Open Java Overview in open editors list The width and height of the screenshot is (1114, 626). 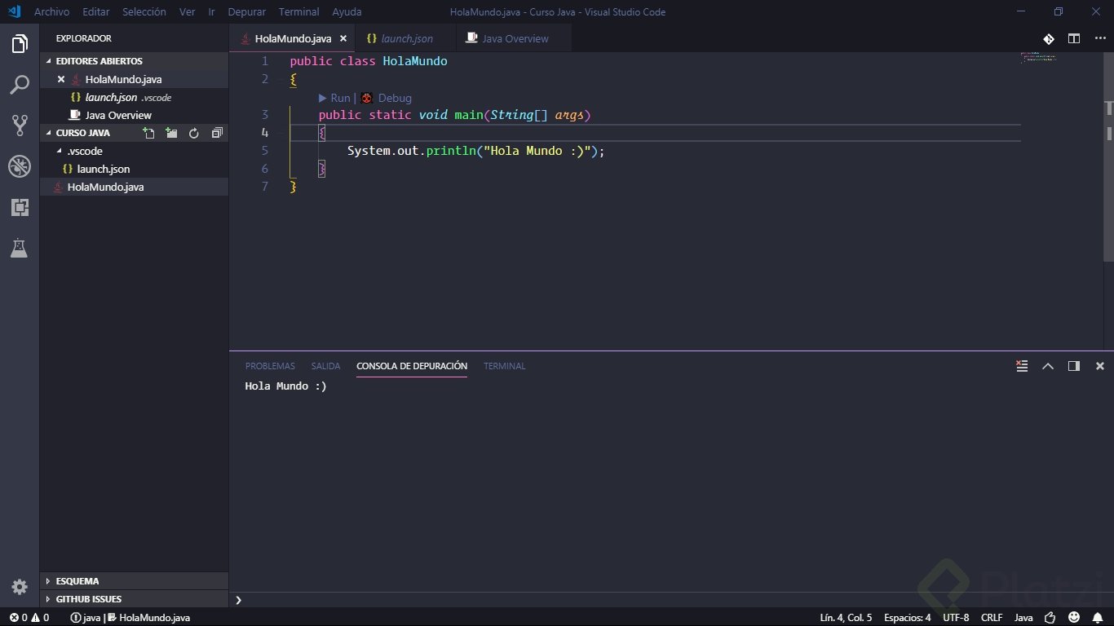134,115
